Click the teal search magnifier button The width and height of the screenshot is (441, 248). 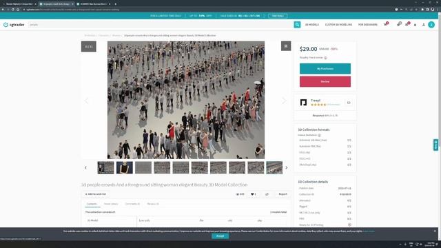point(297,25)
